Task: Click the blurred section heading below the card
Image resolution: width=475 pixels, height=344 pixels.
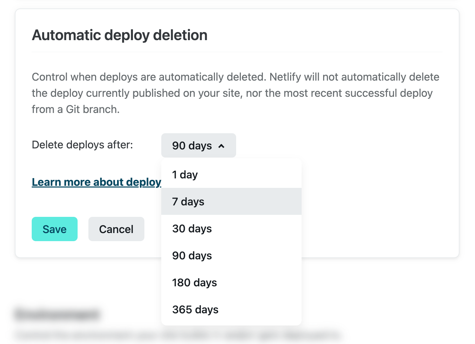Action: pos(57,314)
